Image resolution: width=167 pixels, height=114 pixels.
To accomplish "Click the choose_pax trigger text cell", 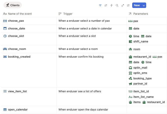I will pos(84,21).
